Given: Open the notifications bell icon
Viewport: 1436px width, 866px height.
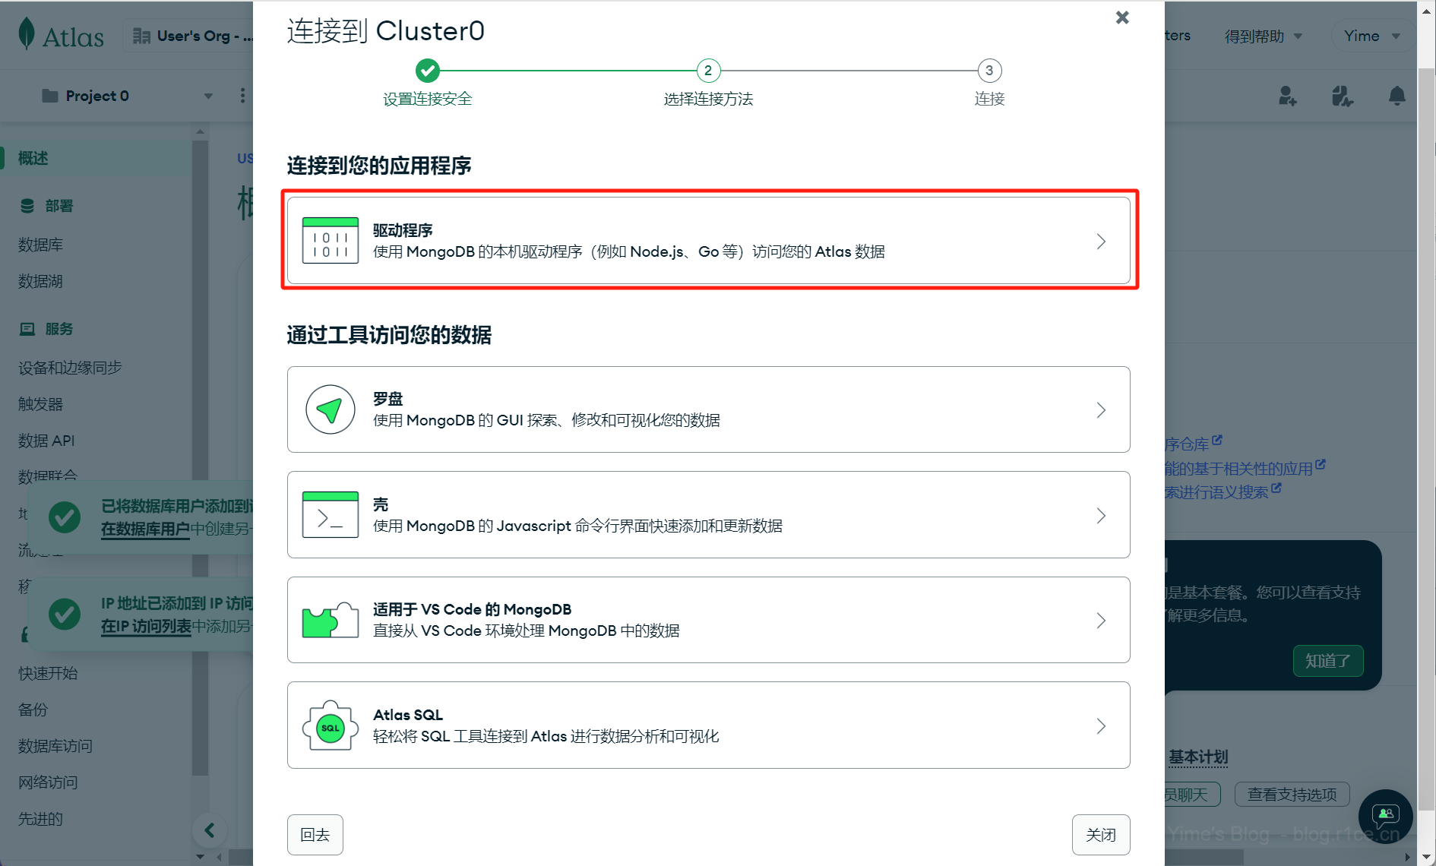Looking at the screenshot, I should pyautogui.click(x=1396, y=96).
